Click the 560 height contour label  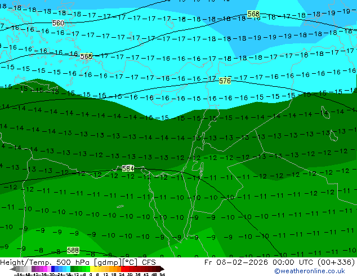58,23
